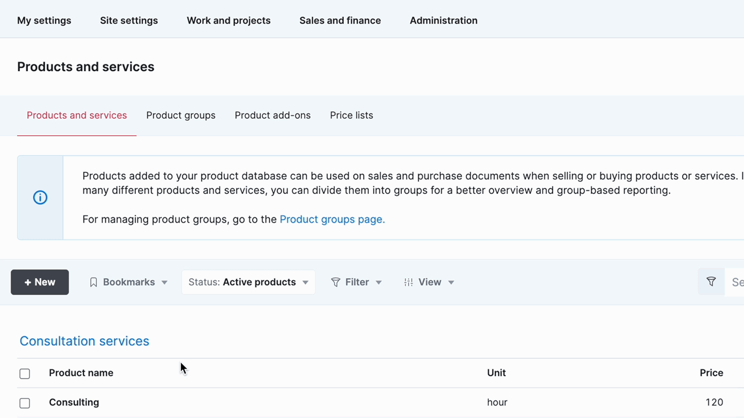This screenshot has width=744, height=418.
Task: Click the price value 120
Action: pos(714,402)
